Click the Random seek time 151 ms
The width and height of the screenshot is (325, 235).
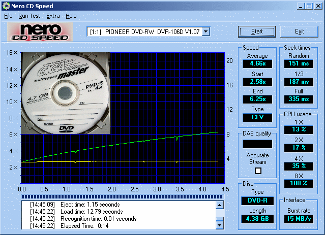tap(299, 63)
